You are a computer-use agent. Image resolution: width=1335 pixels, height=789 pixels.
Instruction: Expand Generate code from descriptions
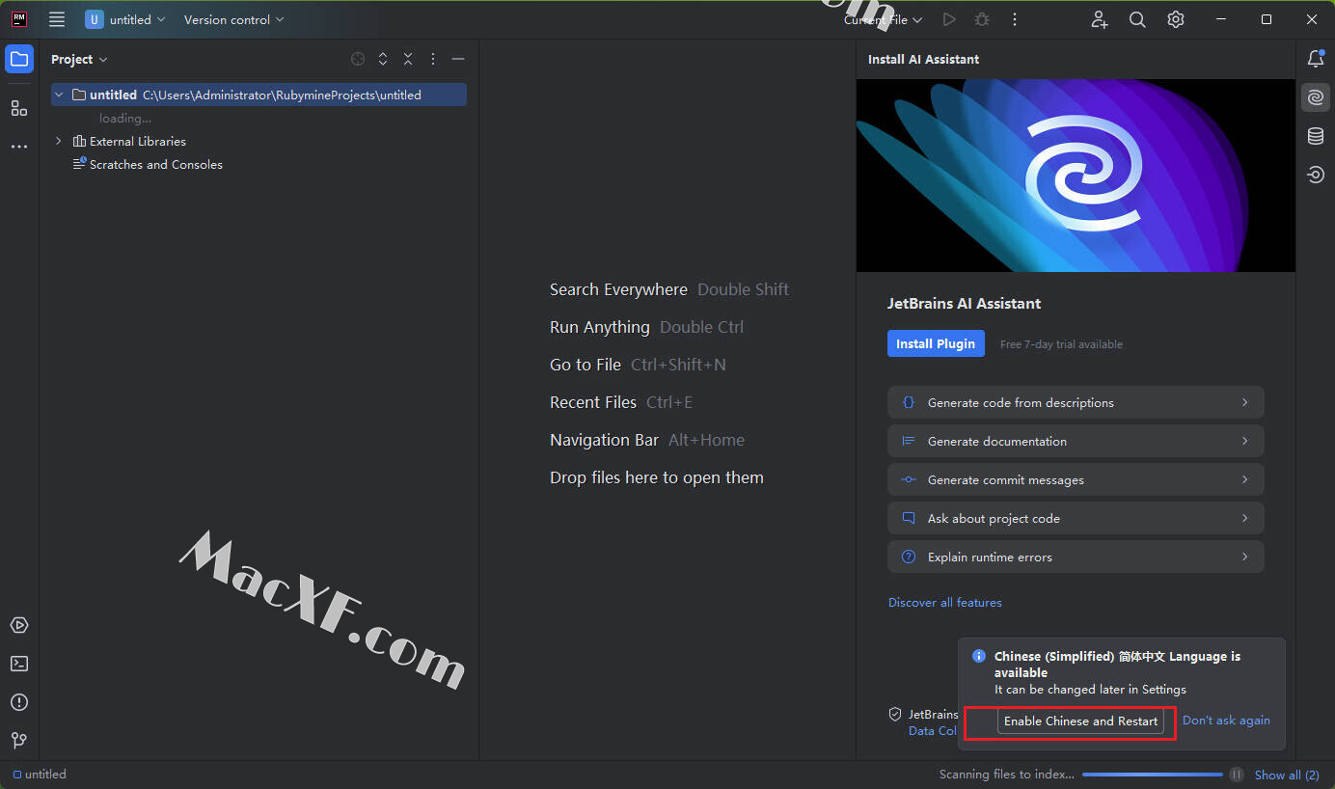click(1076, 402)
